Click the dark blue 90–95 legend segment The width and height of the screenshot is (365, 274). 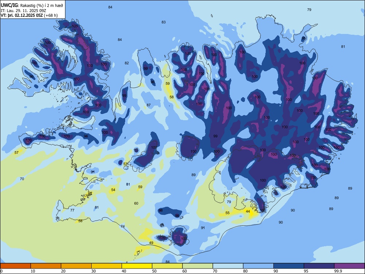(289, 266)
